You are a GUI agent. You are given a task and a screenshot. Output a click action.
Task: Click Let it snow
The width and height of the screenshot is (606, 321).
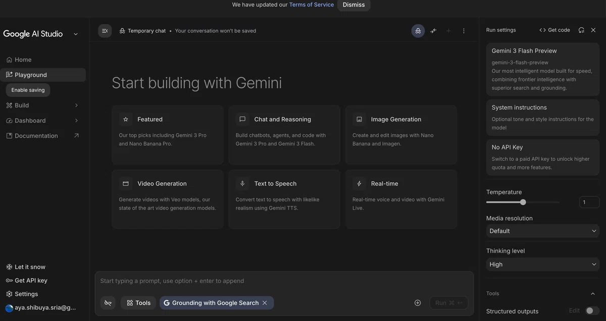[x=25, y=267]
